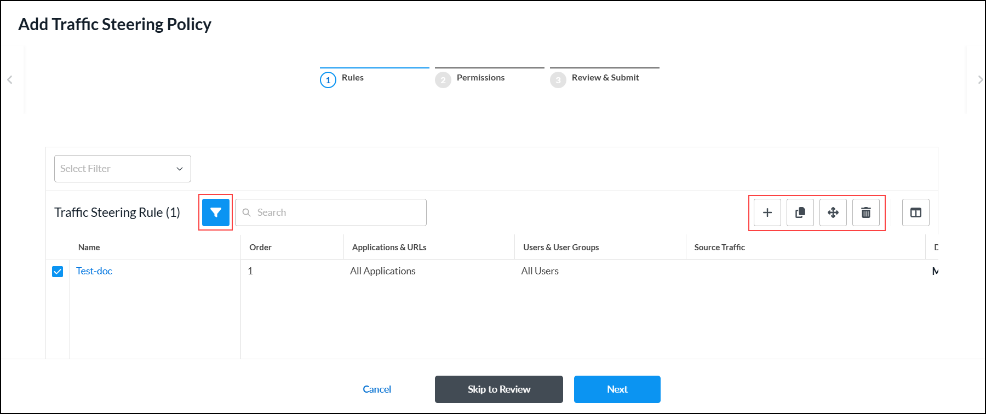Click the left chevron arrow beside wizard

click(x=10, y=80)
